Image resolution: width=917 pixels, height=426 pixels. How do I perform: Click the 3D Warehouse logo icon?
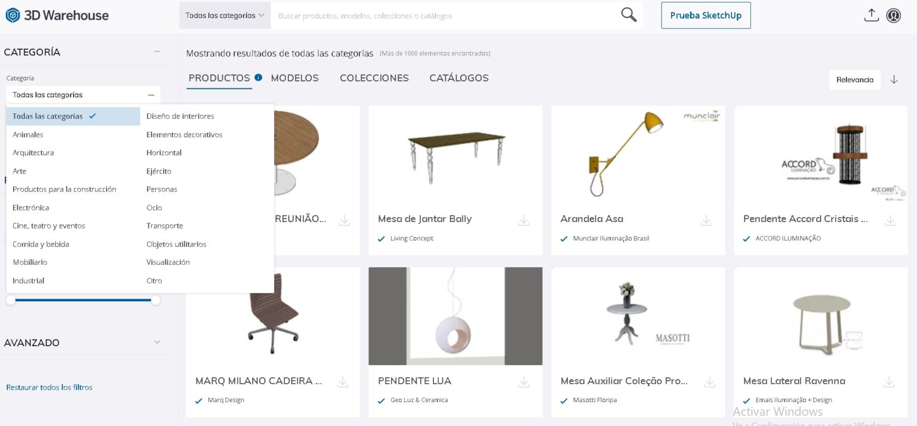point(12,15)
